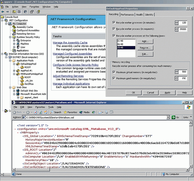Viewport: 194px width, 181px height.
Task: Switch to the Performance tab
Action: pos(127,14)
